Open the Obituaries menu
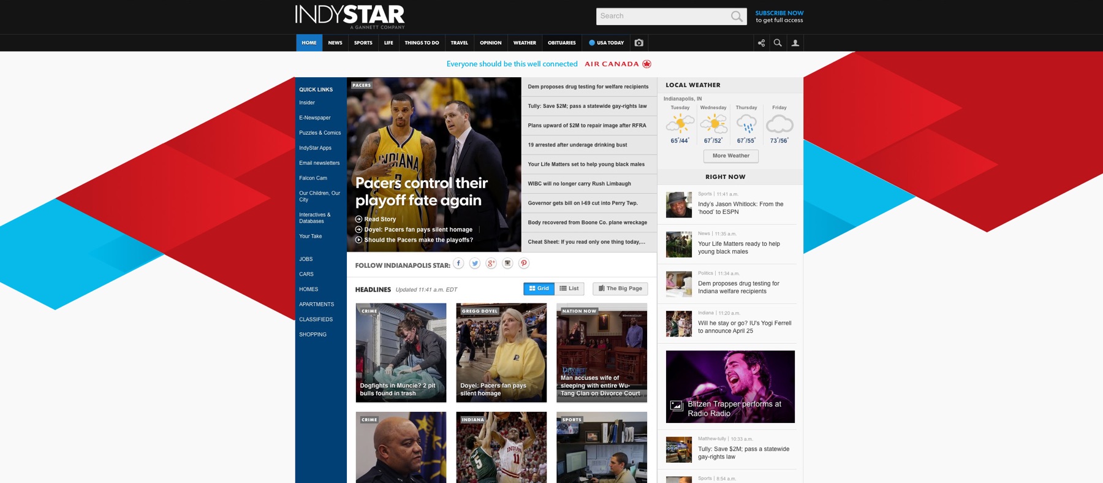This screenshot has height=483, width=1103. [x=562, y=43]
